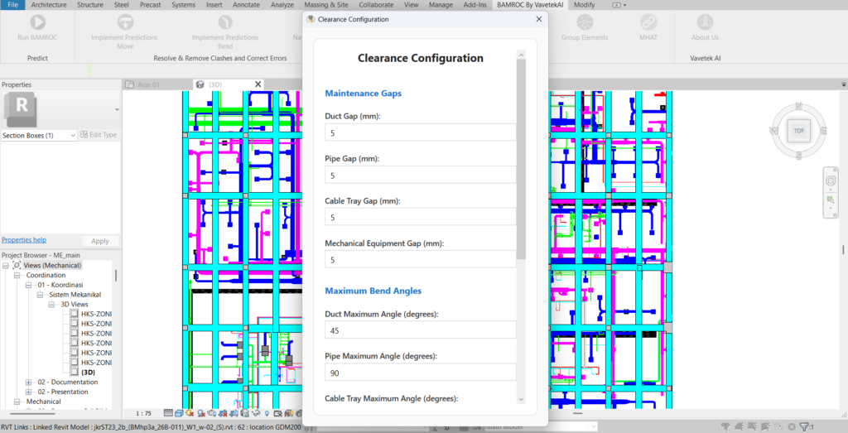Click the Edit Type button

pyautogui.click(x=99, y=135)
